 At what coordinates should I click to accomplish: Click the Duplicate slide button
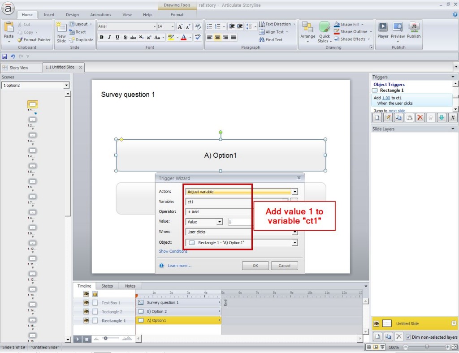point(81,40)
